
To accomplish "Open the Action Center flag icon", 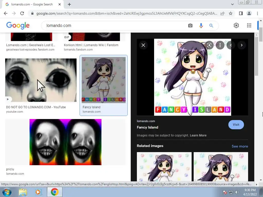I will point(224,192).
